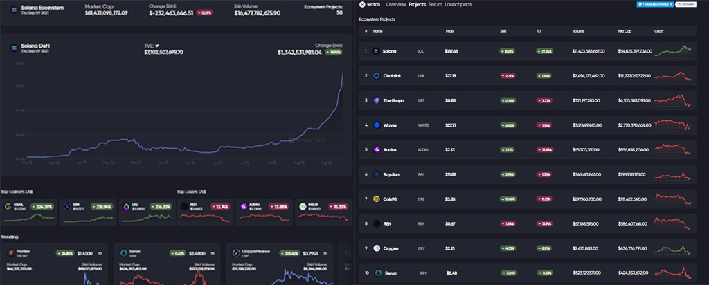Click the REN icon in Top Losers

click(184, 206)
